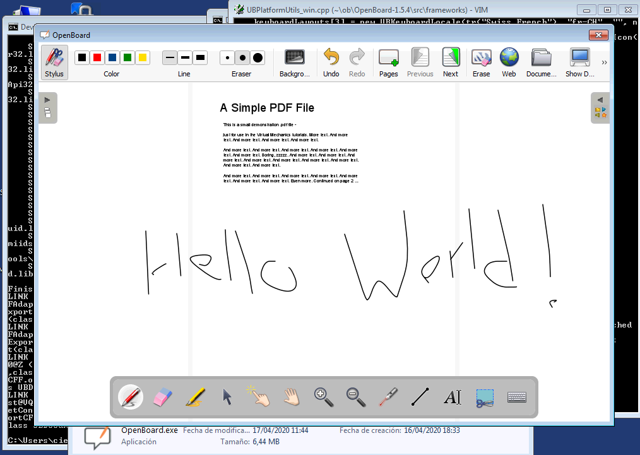The image size is (640, 455).
Task: Pick the red pen color
Action: [x=97, y=57]
